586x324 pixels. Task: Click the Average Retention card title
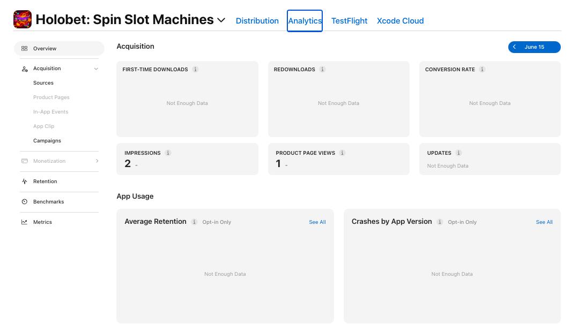tap(155, 222)
